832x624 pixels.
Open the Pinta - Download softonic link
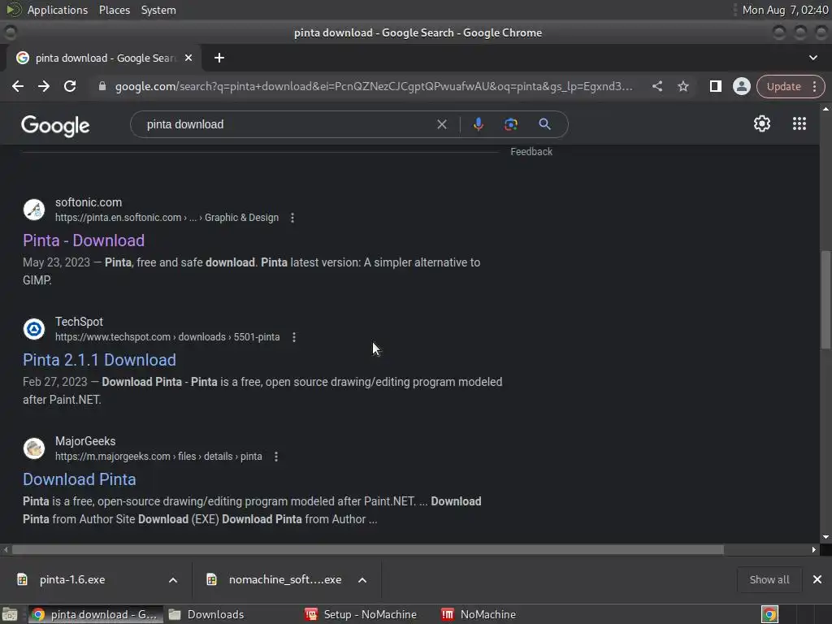coord(84,240)
